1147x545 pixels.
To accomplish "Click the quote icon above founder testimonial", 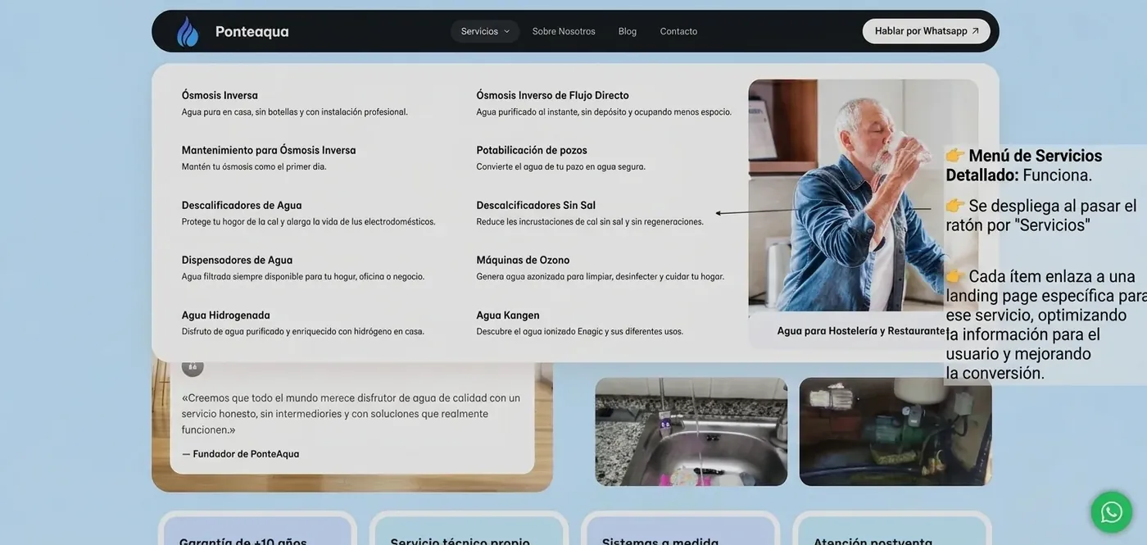I will [x=193, y=366].
